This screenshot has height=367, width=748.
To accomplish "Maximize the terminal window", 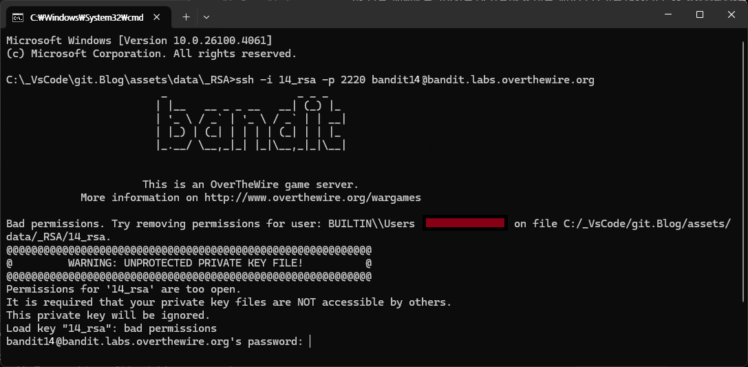I will [x=699, y=14].
